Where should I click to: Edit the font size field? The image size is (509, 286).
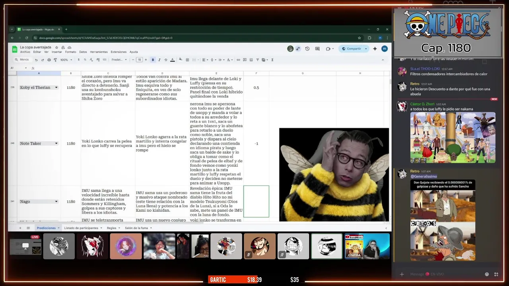point(139,60)
